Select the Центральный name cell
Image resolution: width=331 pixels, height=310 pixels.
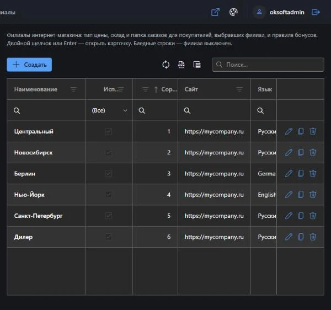point(46,131)
